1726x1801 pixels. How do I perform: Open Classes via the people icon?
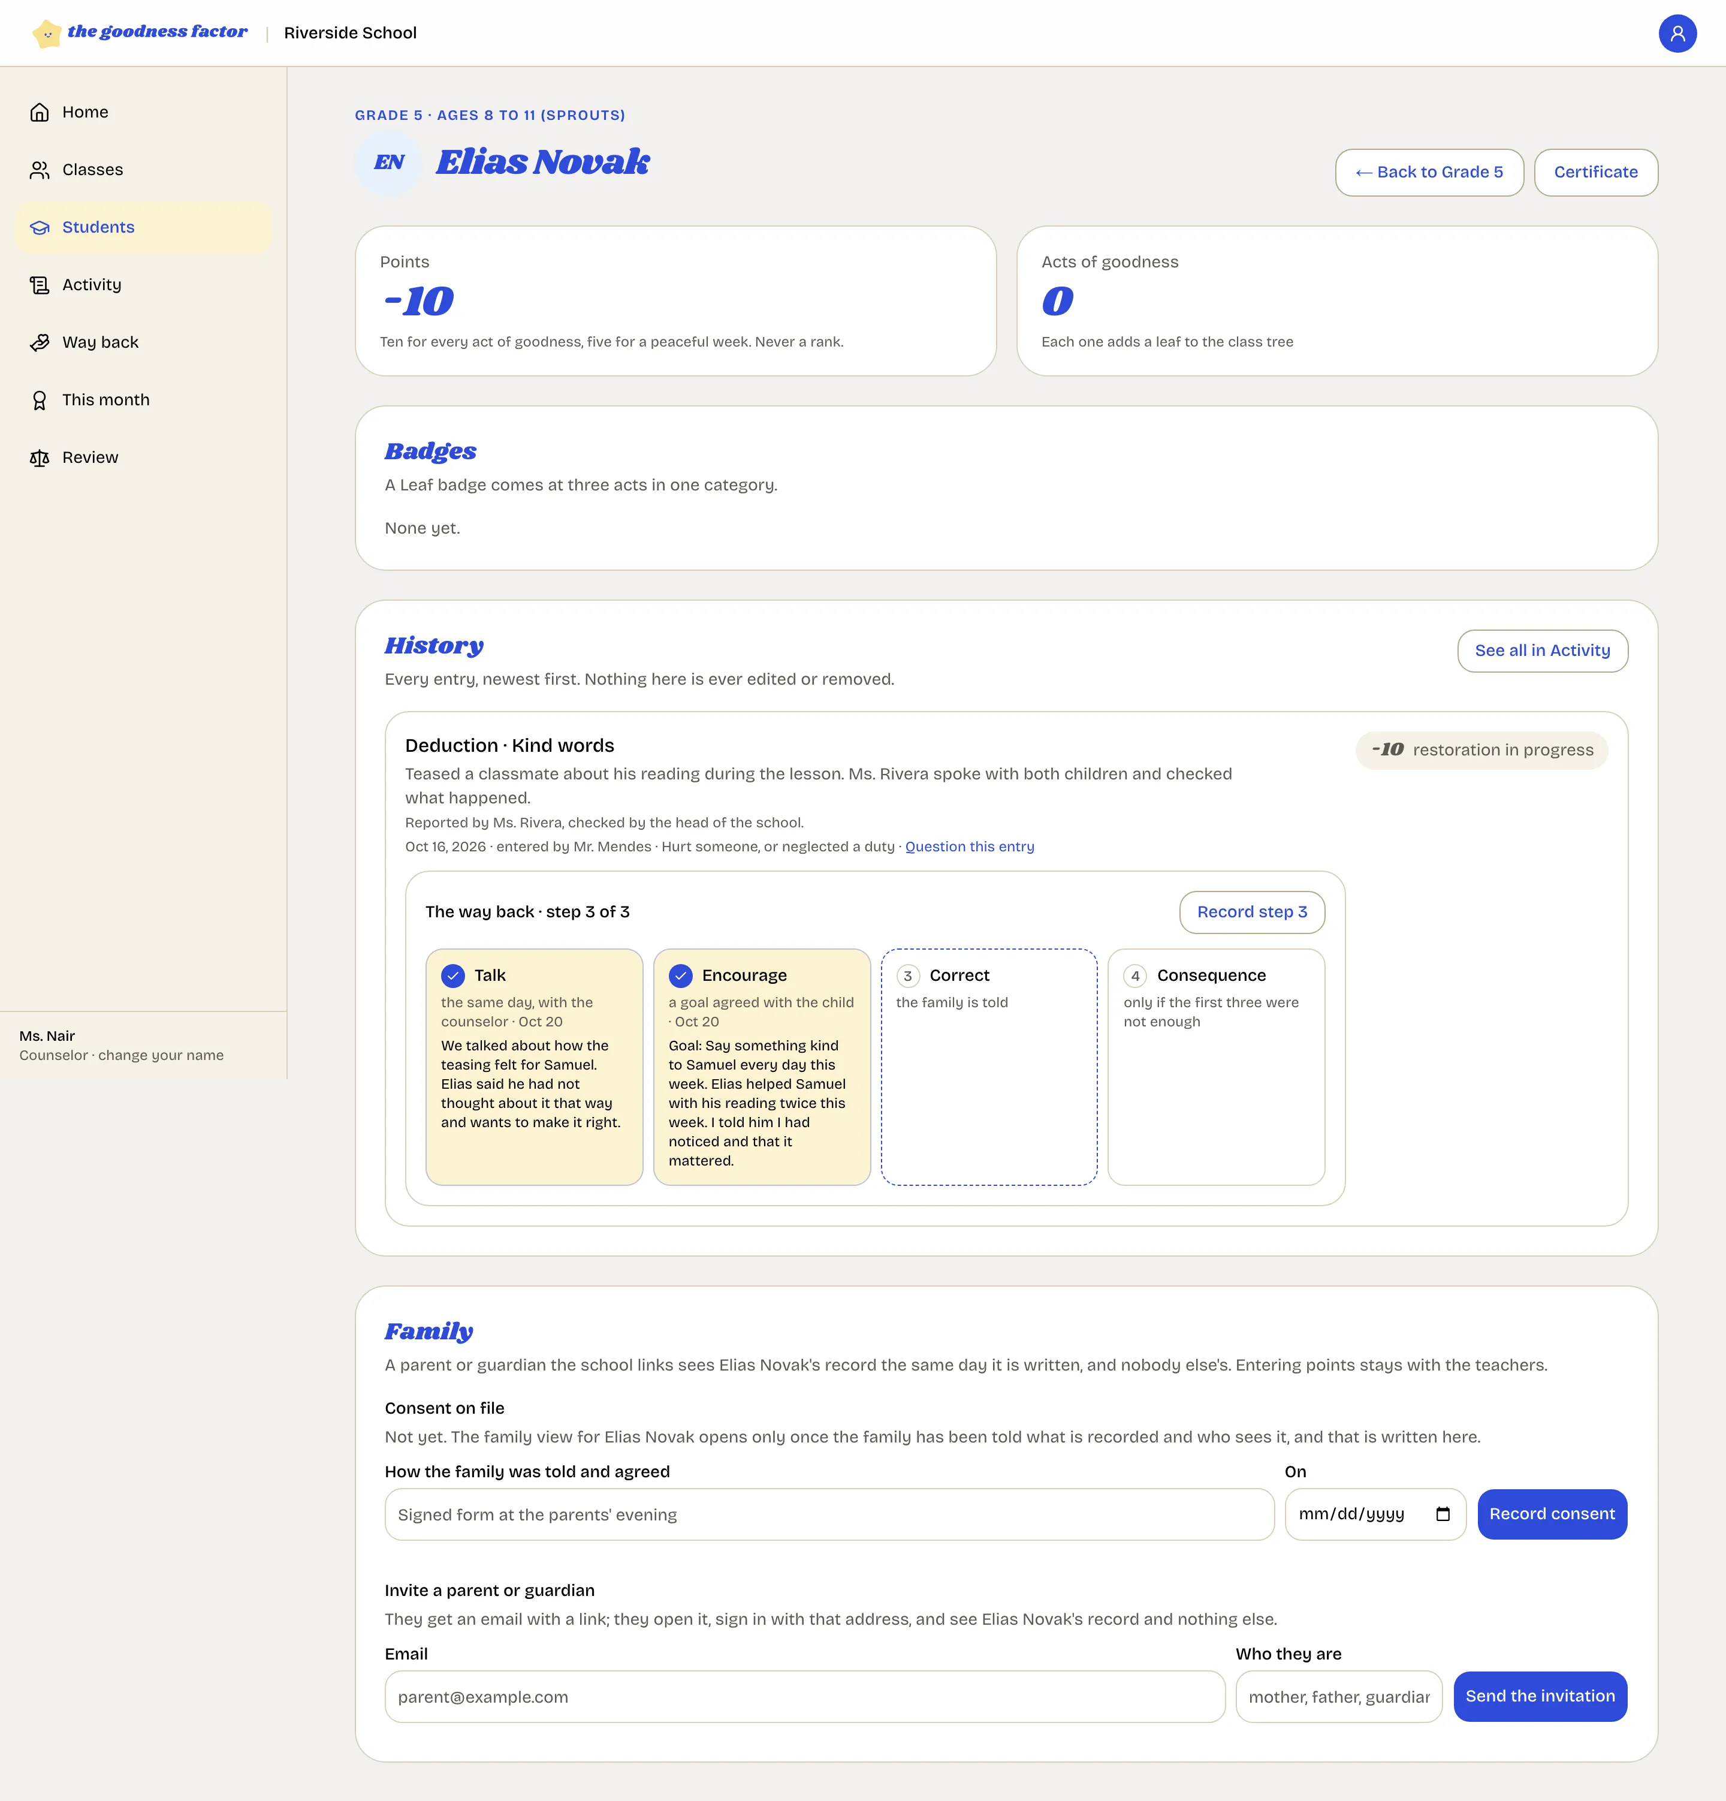[x=40, y=170]
